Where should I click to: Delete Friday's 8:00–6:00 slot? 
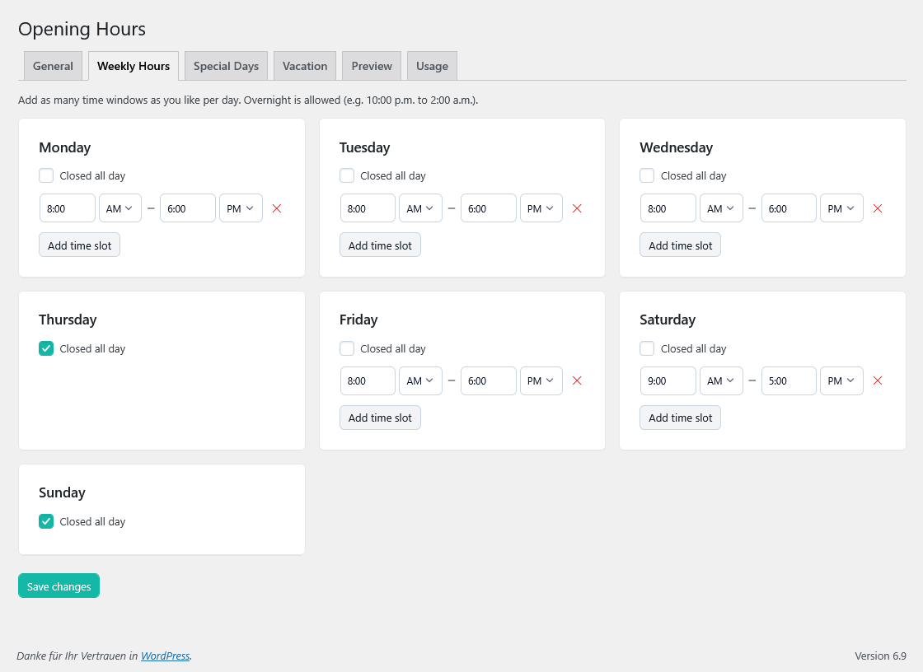577,380
